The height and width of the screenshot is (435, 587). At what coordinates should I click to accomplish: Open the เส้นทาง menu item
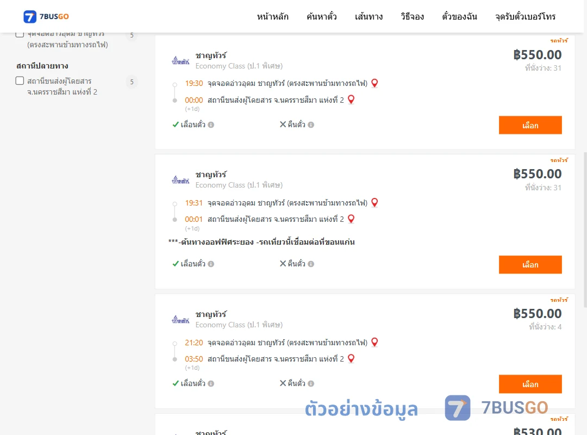pyautogui.click(x=369, y=16)
